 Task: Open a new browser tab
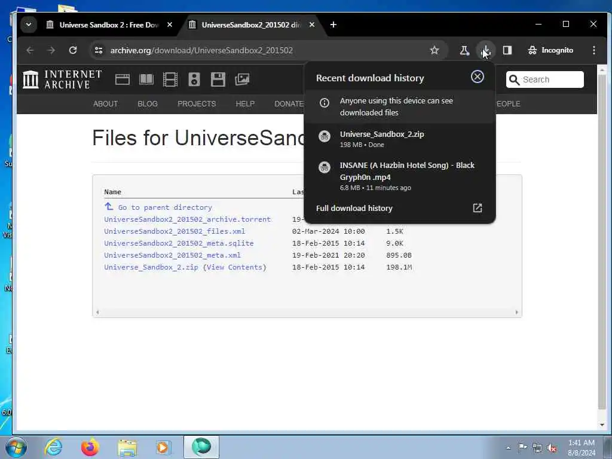pos(333,25)
